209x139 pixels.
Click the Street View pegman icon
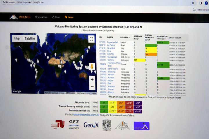91,67
